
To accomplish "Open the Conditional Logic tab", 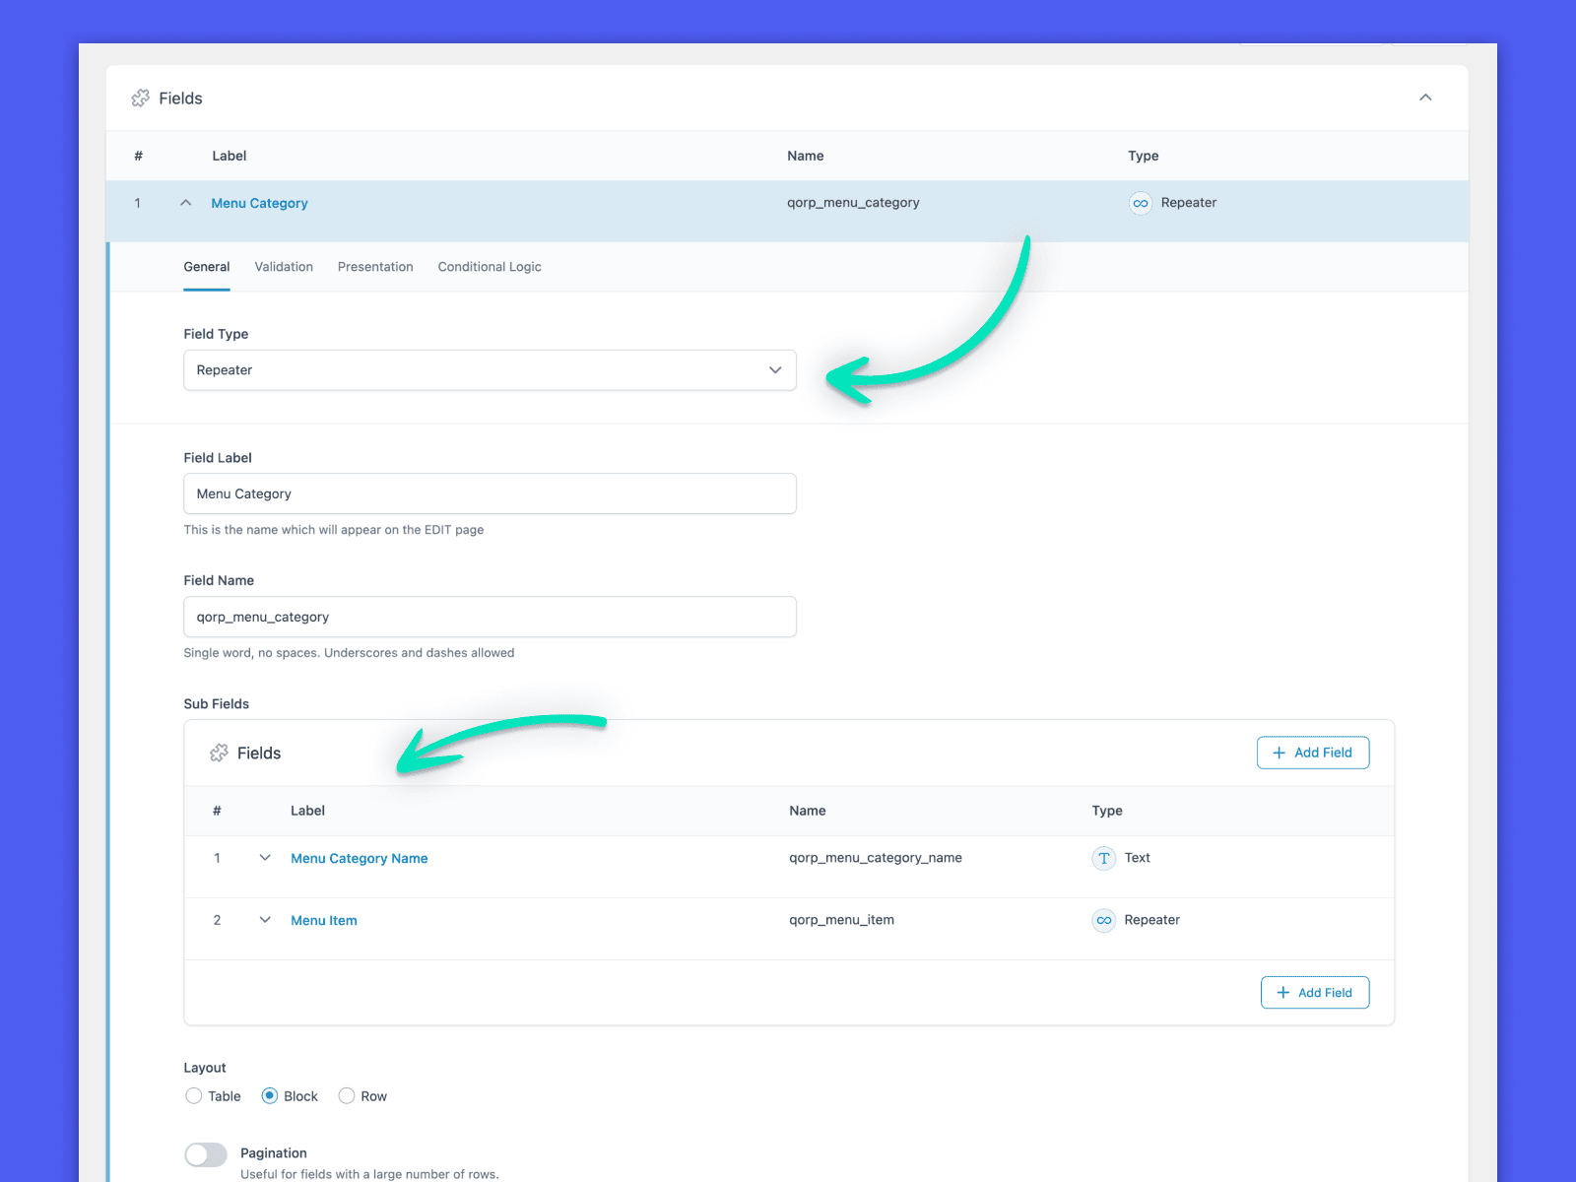I will pos(490,267).
